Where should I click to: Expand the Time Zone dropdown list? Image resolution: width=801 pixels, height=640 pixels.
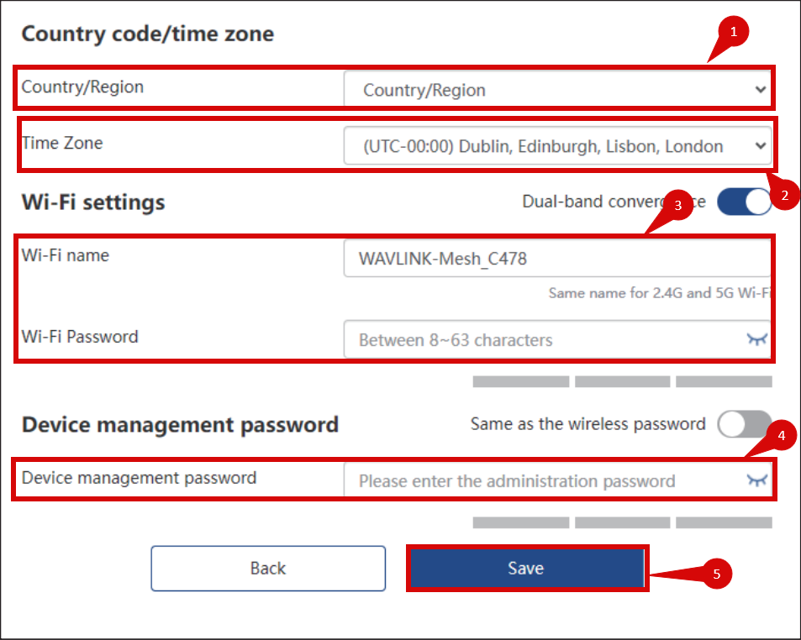(556, 146)
